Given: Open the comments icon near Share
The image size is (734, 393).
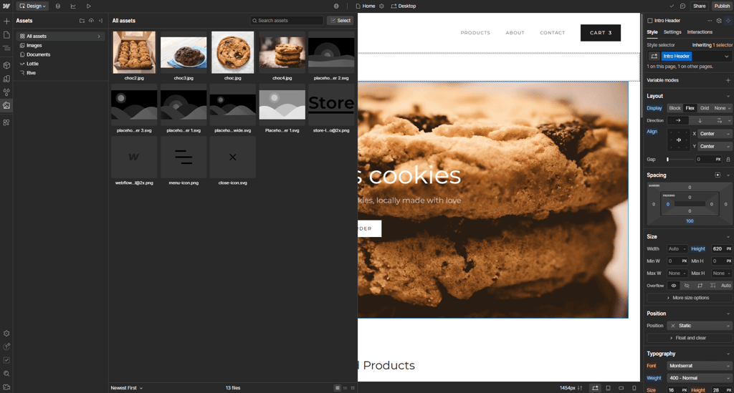Looking at the screenshot, I should 682,6.
